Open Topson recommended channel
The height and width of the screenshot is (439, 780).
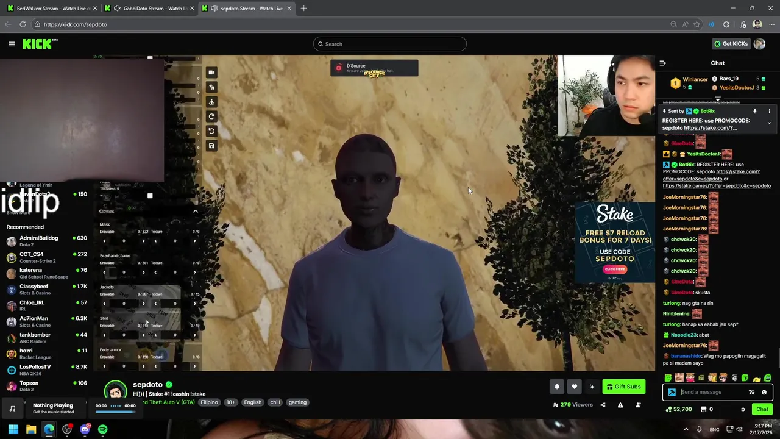tap(46, 386)
